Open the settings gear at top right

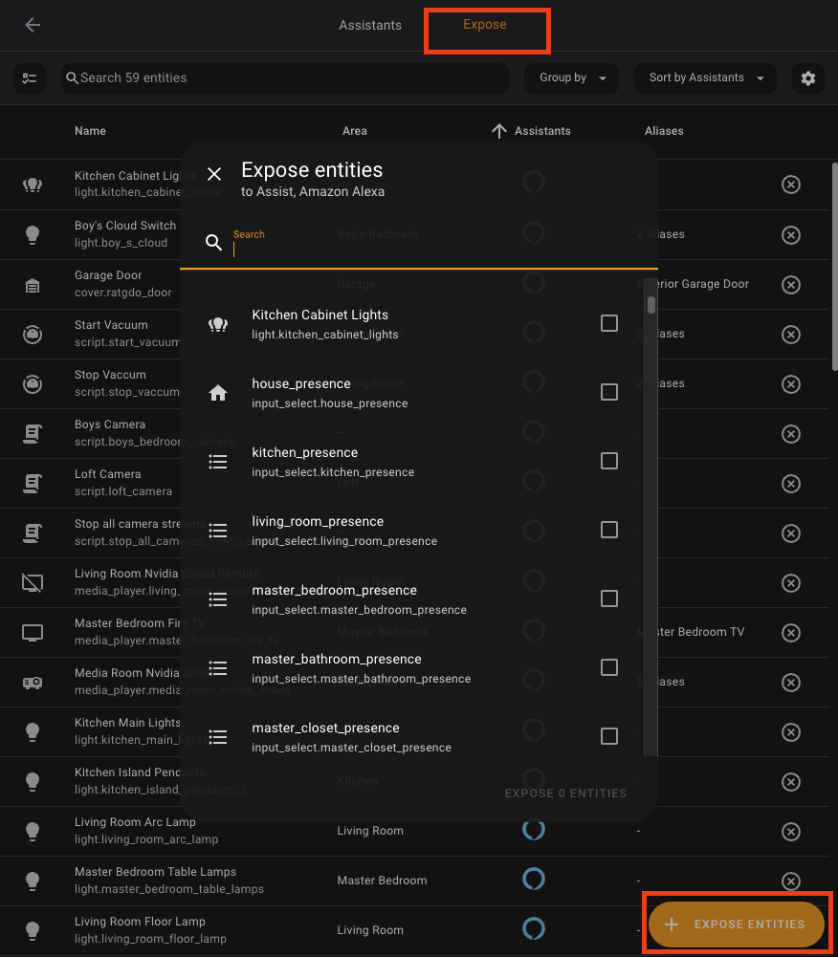point(808,77)
